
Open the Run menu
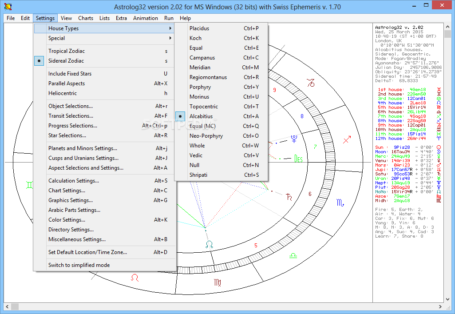pyautogui.click(x=169, y=18)
